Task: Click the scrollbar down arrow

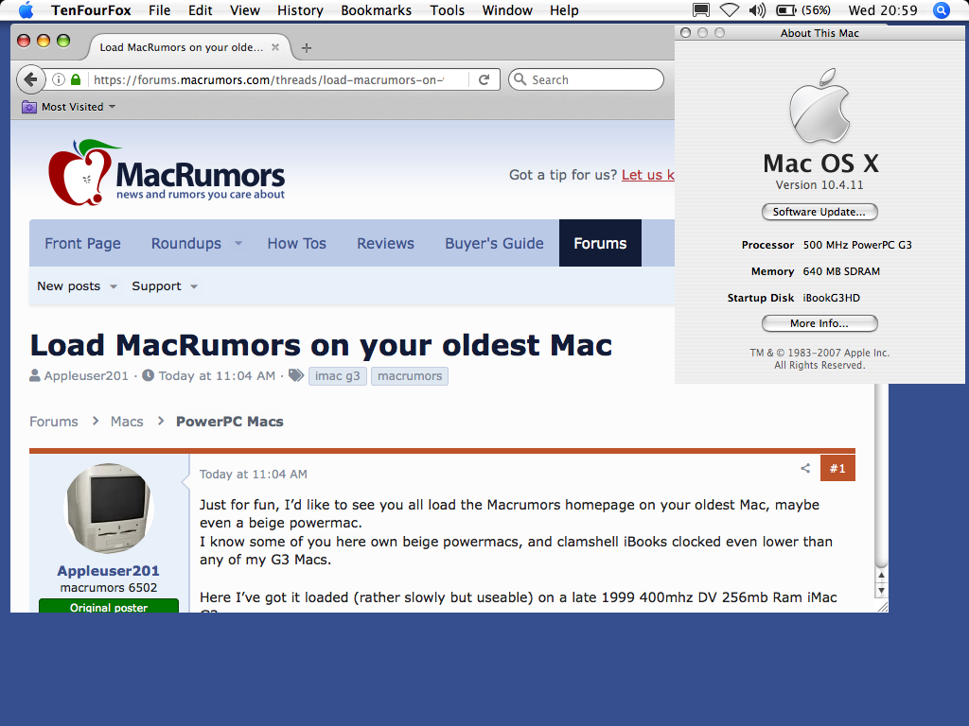Action: [881, 590]
